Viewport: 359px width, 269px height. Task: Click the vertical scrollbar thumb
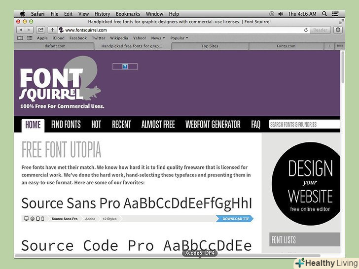coord(343,67)
